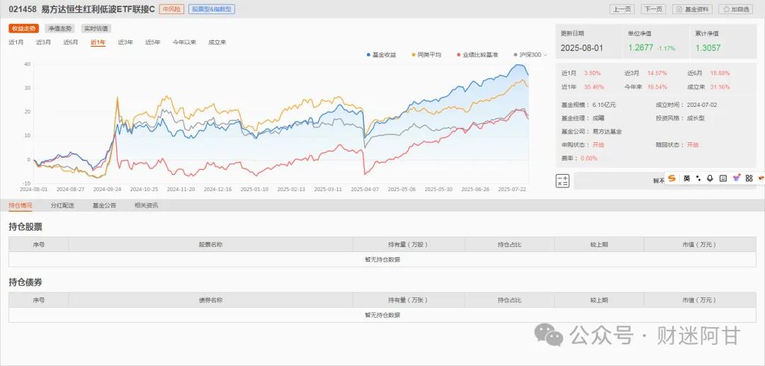Add fund to watchlist with 加自选

click(x=736, y=9)
